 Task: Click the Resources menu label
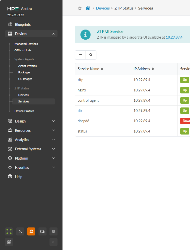click(x=23, y=131)
